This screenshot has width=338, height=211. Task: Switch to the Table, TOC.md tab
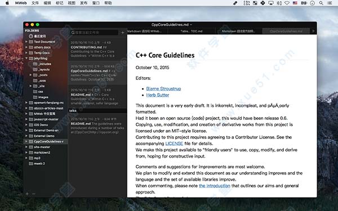192,31
